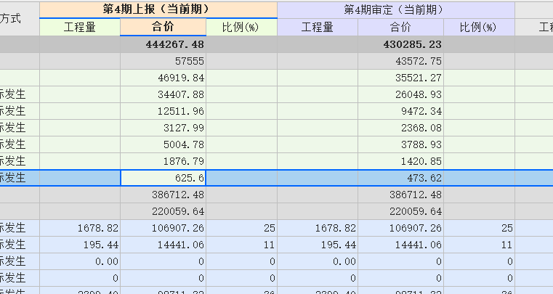The width and height of the screenshot is (553, 294).
Task: Select the 第4期审定（当前期） group header
Action: (396, 10)
